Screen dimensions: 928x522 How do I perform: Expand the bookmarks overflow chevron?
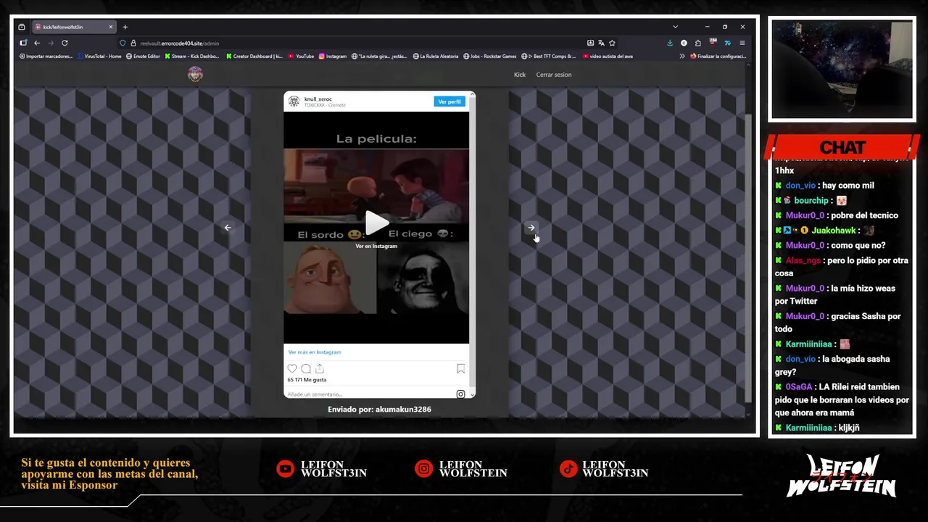click(681, 56)
